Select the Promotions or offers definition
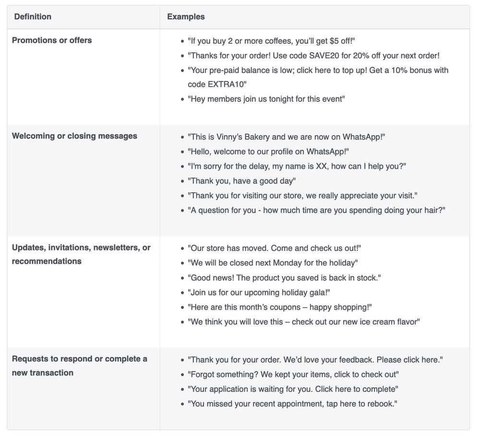 click(x=52, y=40)
